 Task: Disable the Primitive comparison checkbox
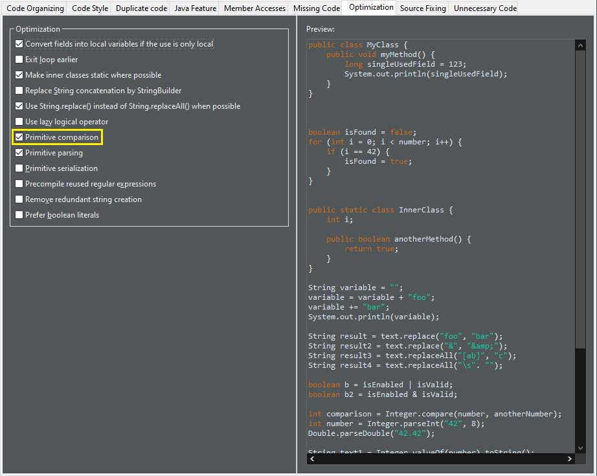click(19, 137)
